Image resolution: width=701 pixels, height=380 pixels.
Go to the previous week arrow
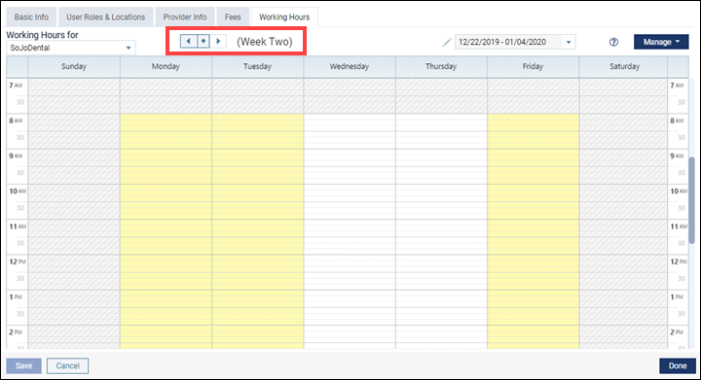pyautogui.click(x=188, y=41)
